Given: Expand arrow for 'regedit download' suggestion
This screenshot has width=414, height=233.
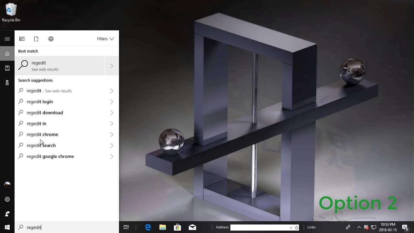Looking at the screenshot, I should pos(112,113).
